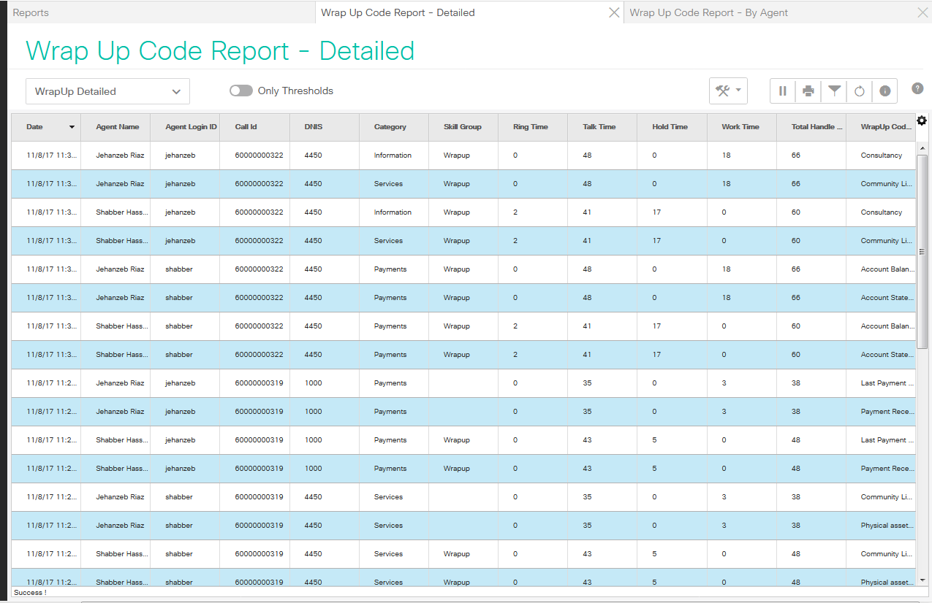This screenshot has height=603, width=932.
Task: Open grid column settings gear icon
Action: pos(921,120)
